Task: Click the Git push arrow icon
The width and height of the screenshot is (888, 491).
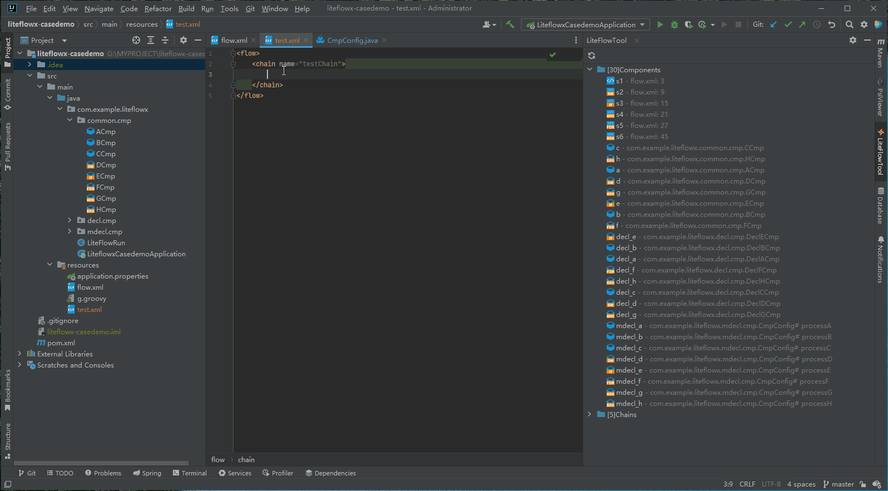Action: point(802,24)
